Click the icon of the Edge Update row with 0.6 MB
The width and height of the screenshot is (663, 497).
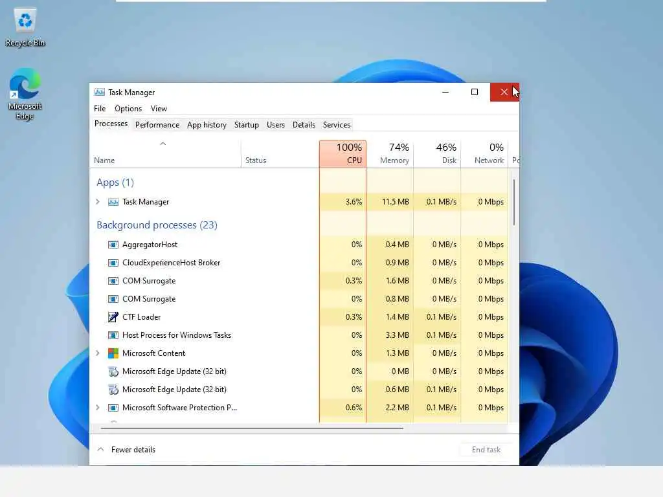point(113,390)
